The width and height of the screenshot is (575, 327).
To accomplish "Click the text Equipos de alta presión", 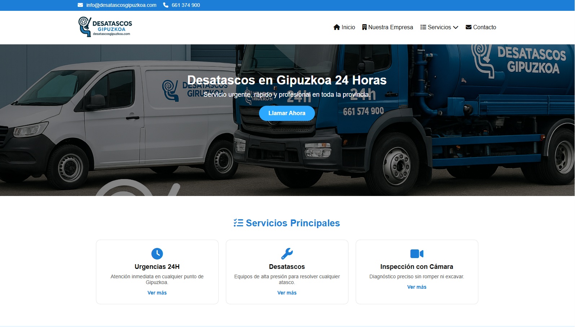I will [x=287, y=279].
